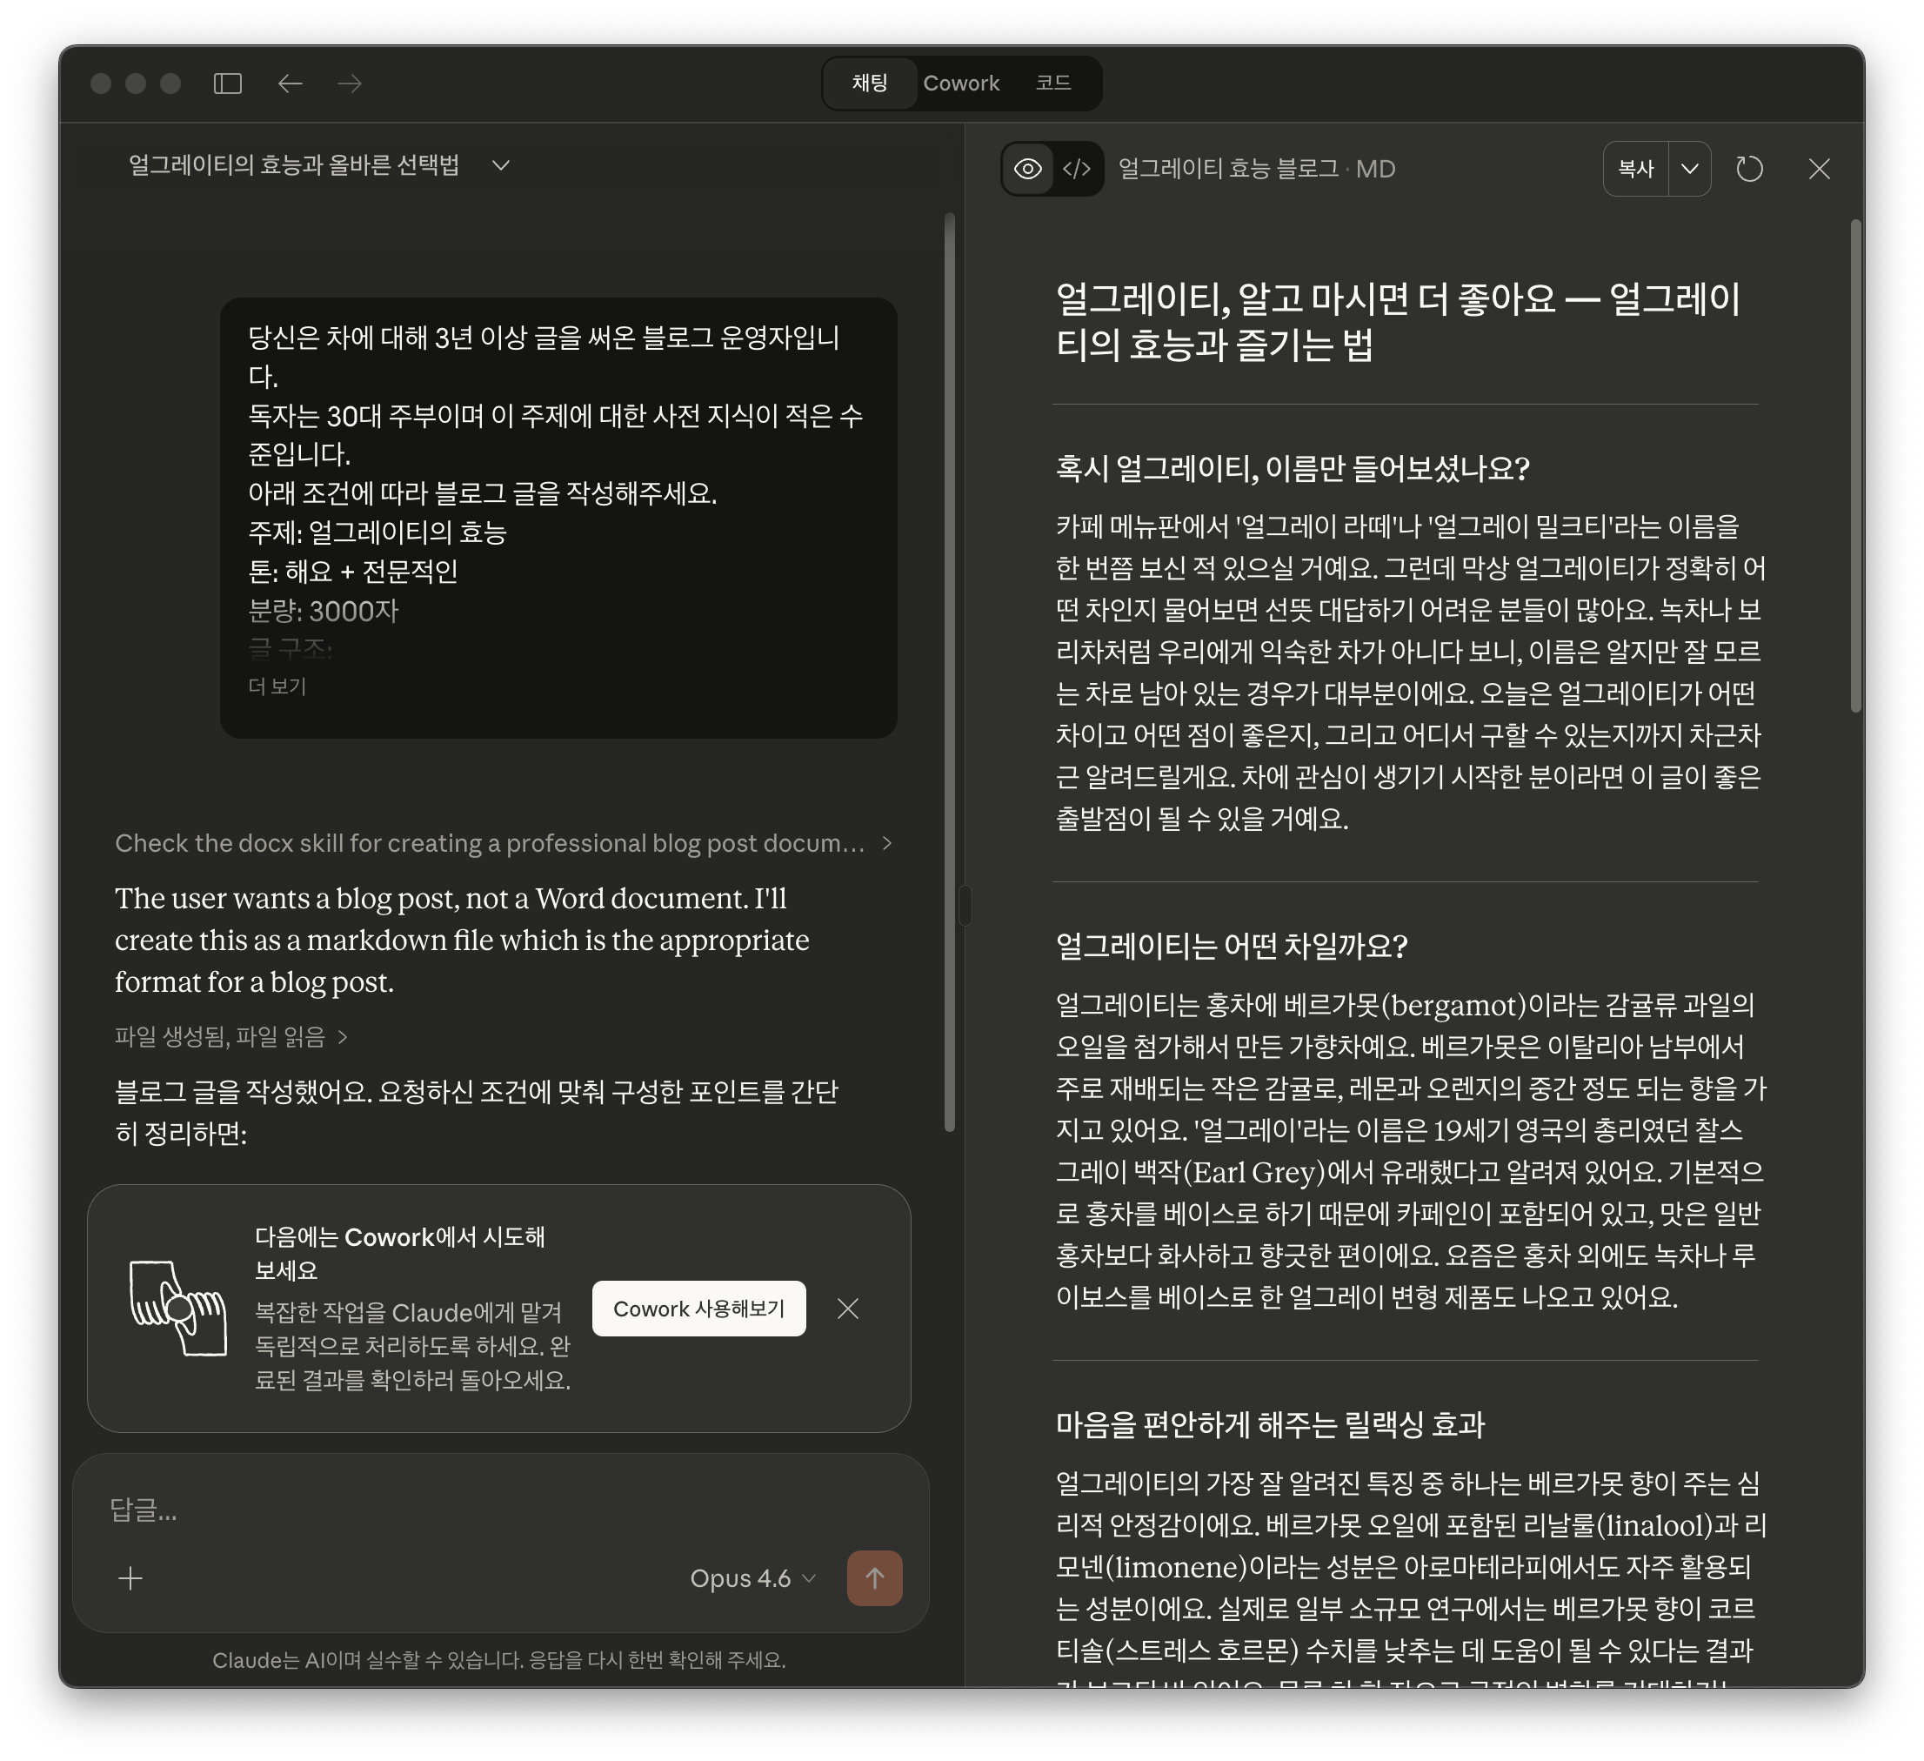
Task: Switch to code view toggle
Action: point(1077,169)
